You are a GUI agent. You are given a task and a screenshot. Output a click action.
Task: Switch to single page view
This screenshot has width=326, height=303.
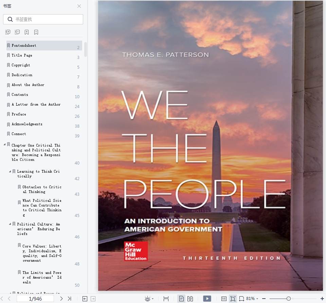point(181,299)
